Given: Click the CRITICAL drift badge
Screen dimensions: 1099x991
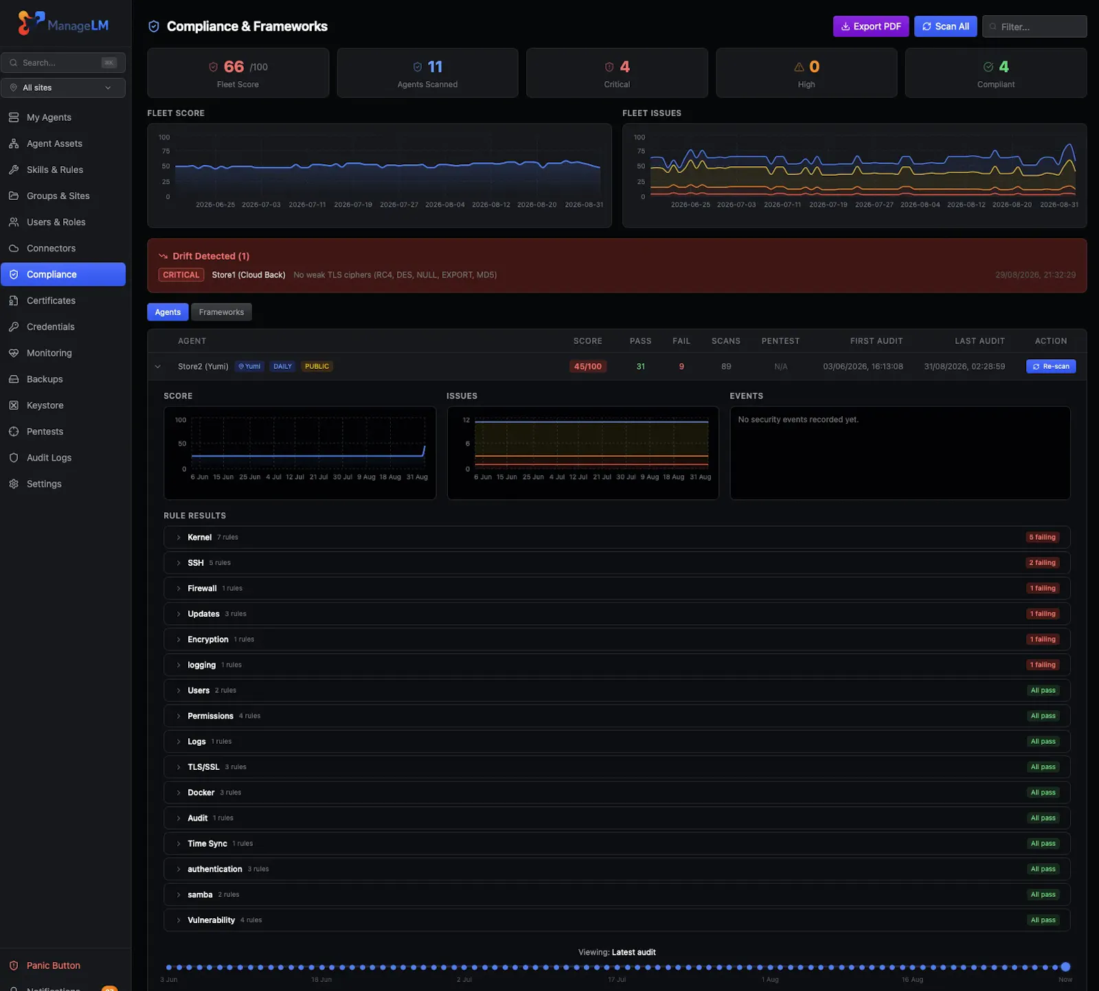Looking at the screenshot, I should 181,275.
